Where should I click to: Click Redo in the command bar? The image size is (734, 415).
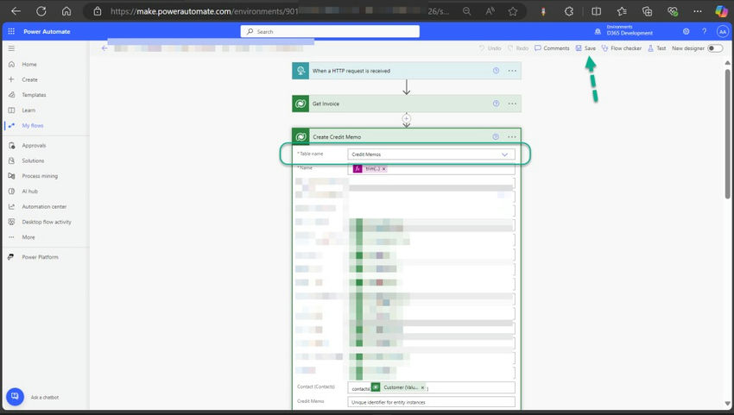click(x=518, y=48)
